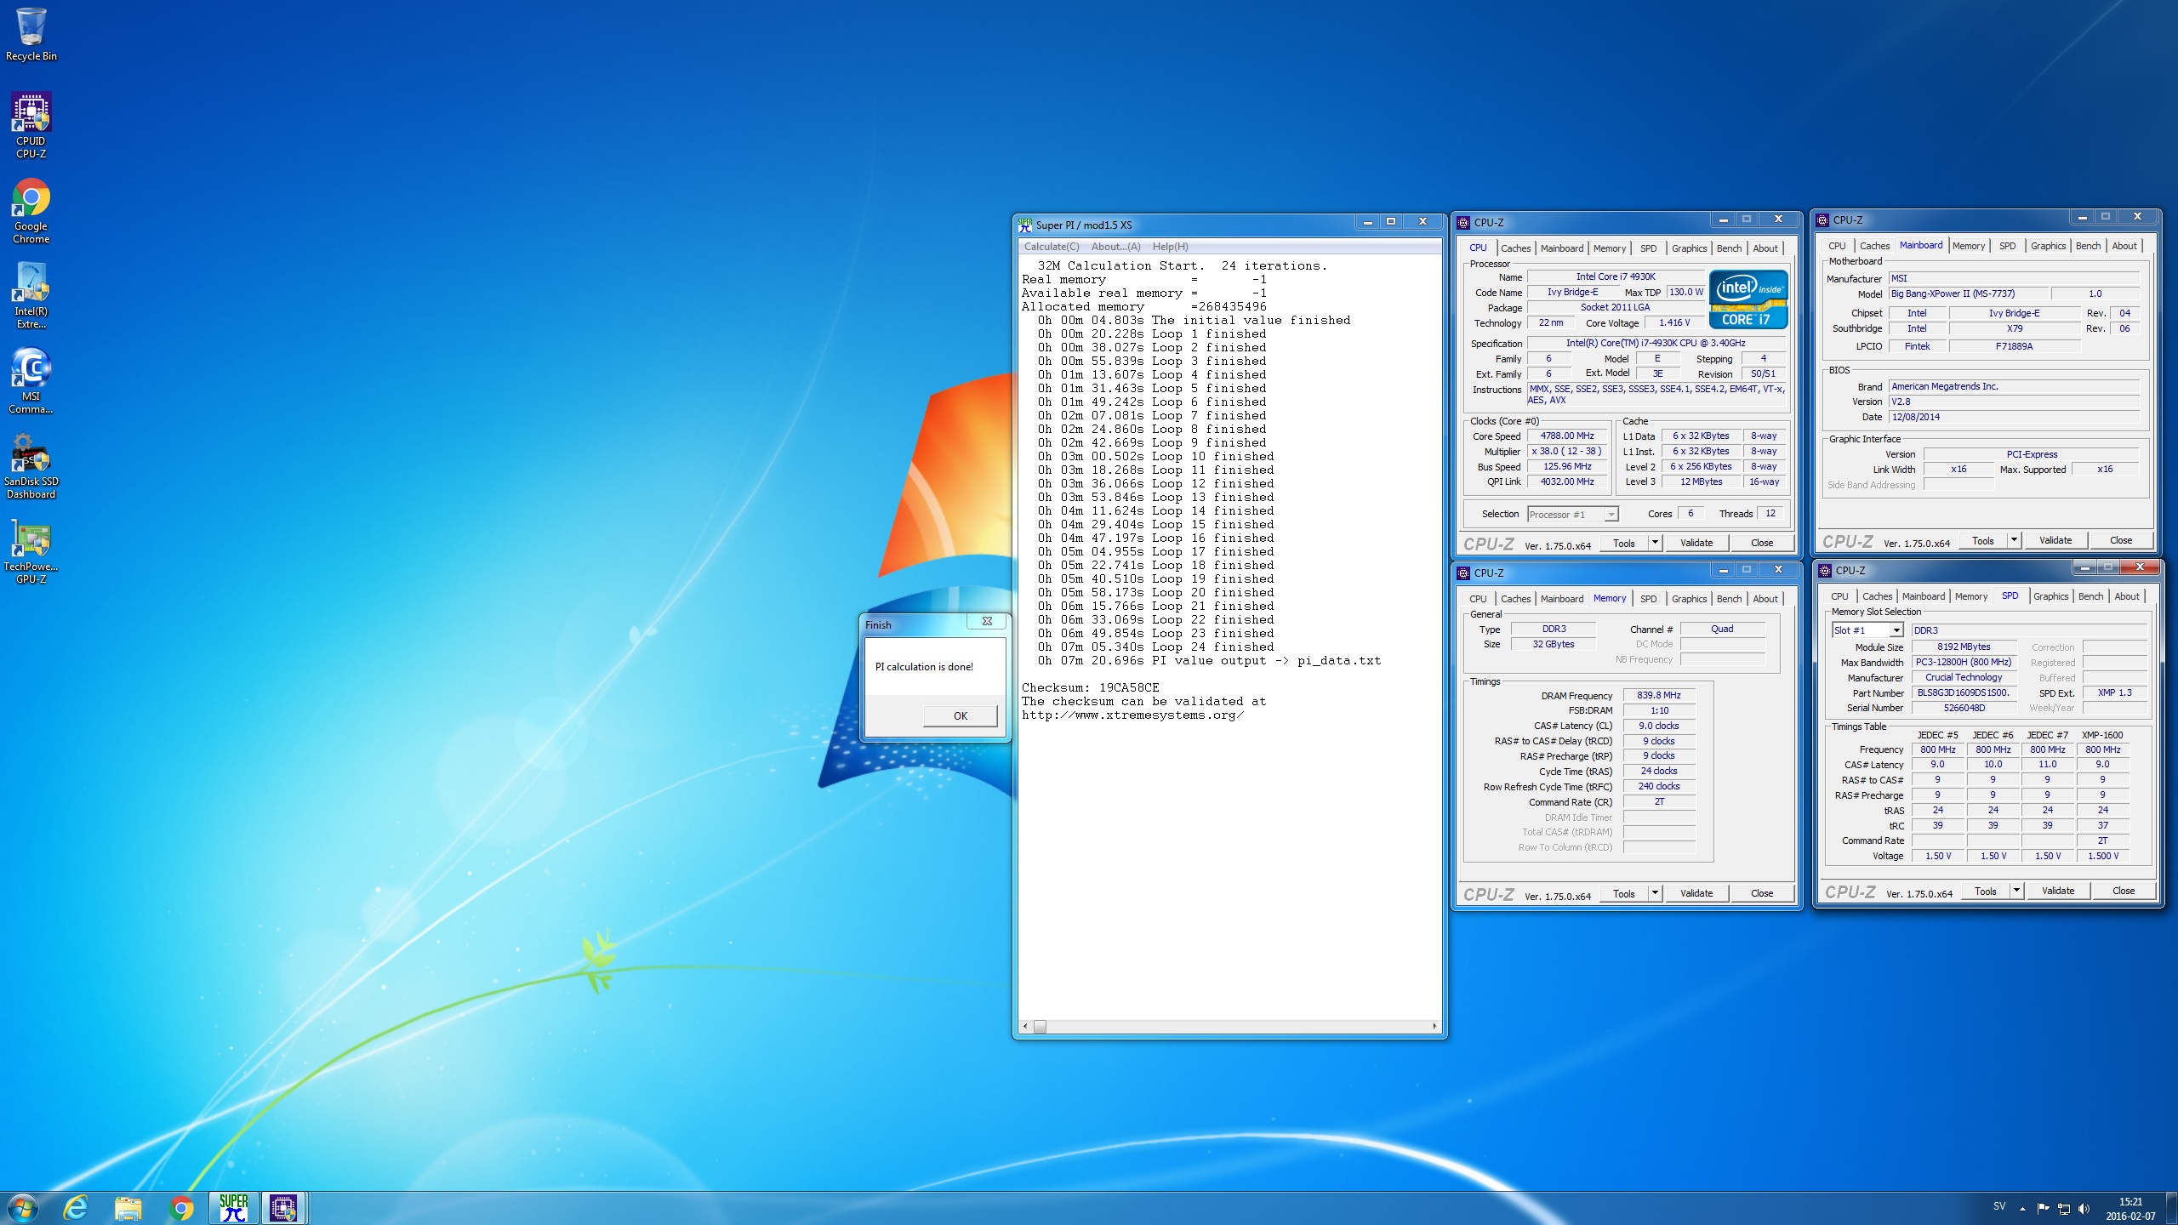Click the network tray icon
The width and height of the screenshot is (2178, 1225).
pyautogui.click(x=2064, y=1208)
